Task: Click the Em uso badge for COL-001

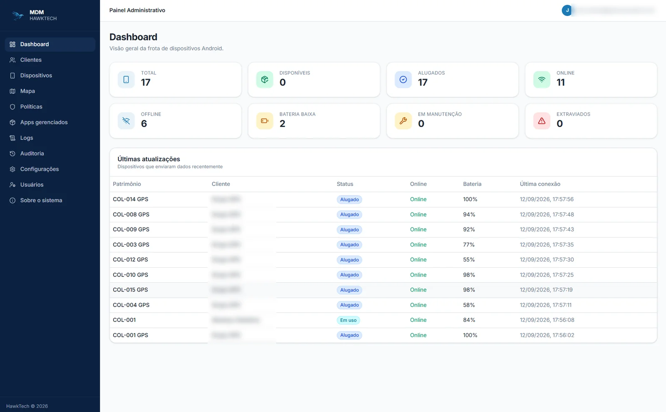Action: (x=348, y=320)
